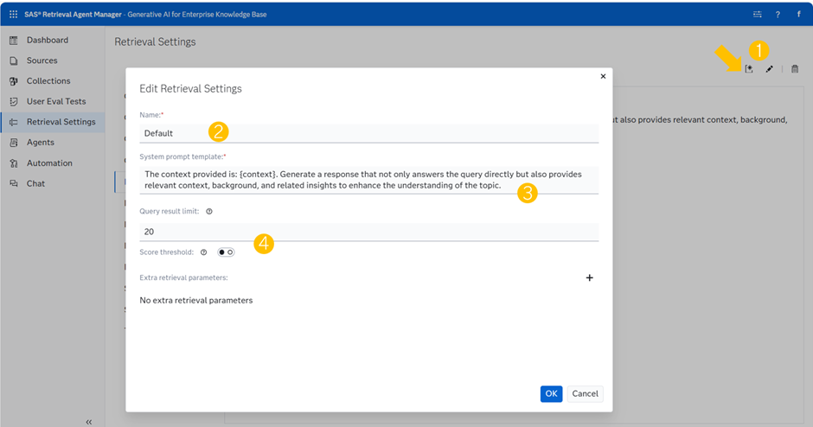Image resolution: width=813 pixels, height=427 pixels.
Task: Open the settings sliders icon in header
Action: tap(758, 14)
